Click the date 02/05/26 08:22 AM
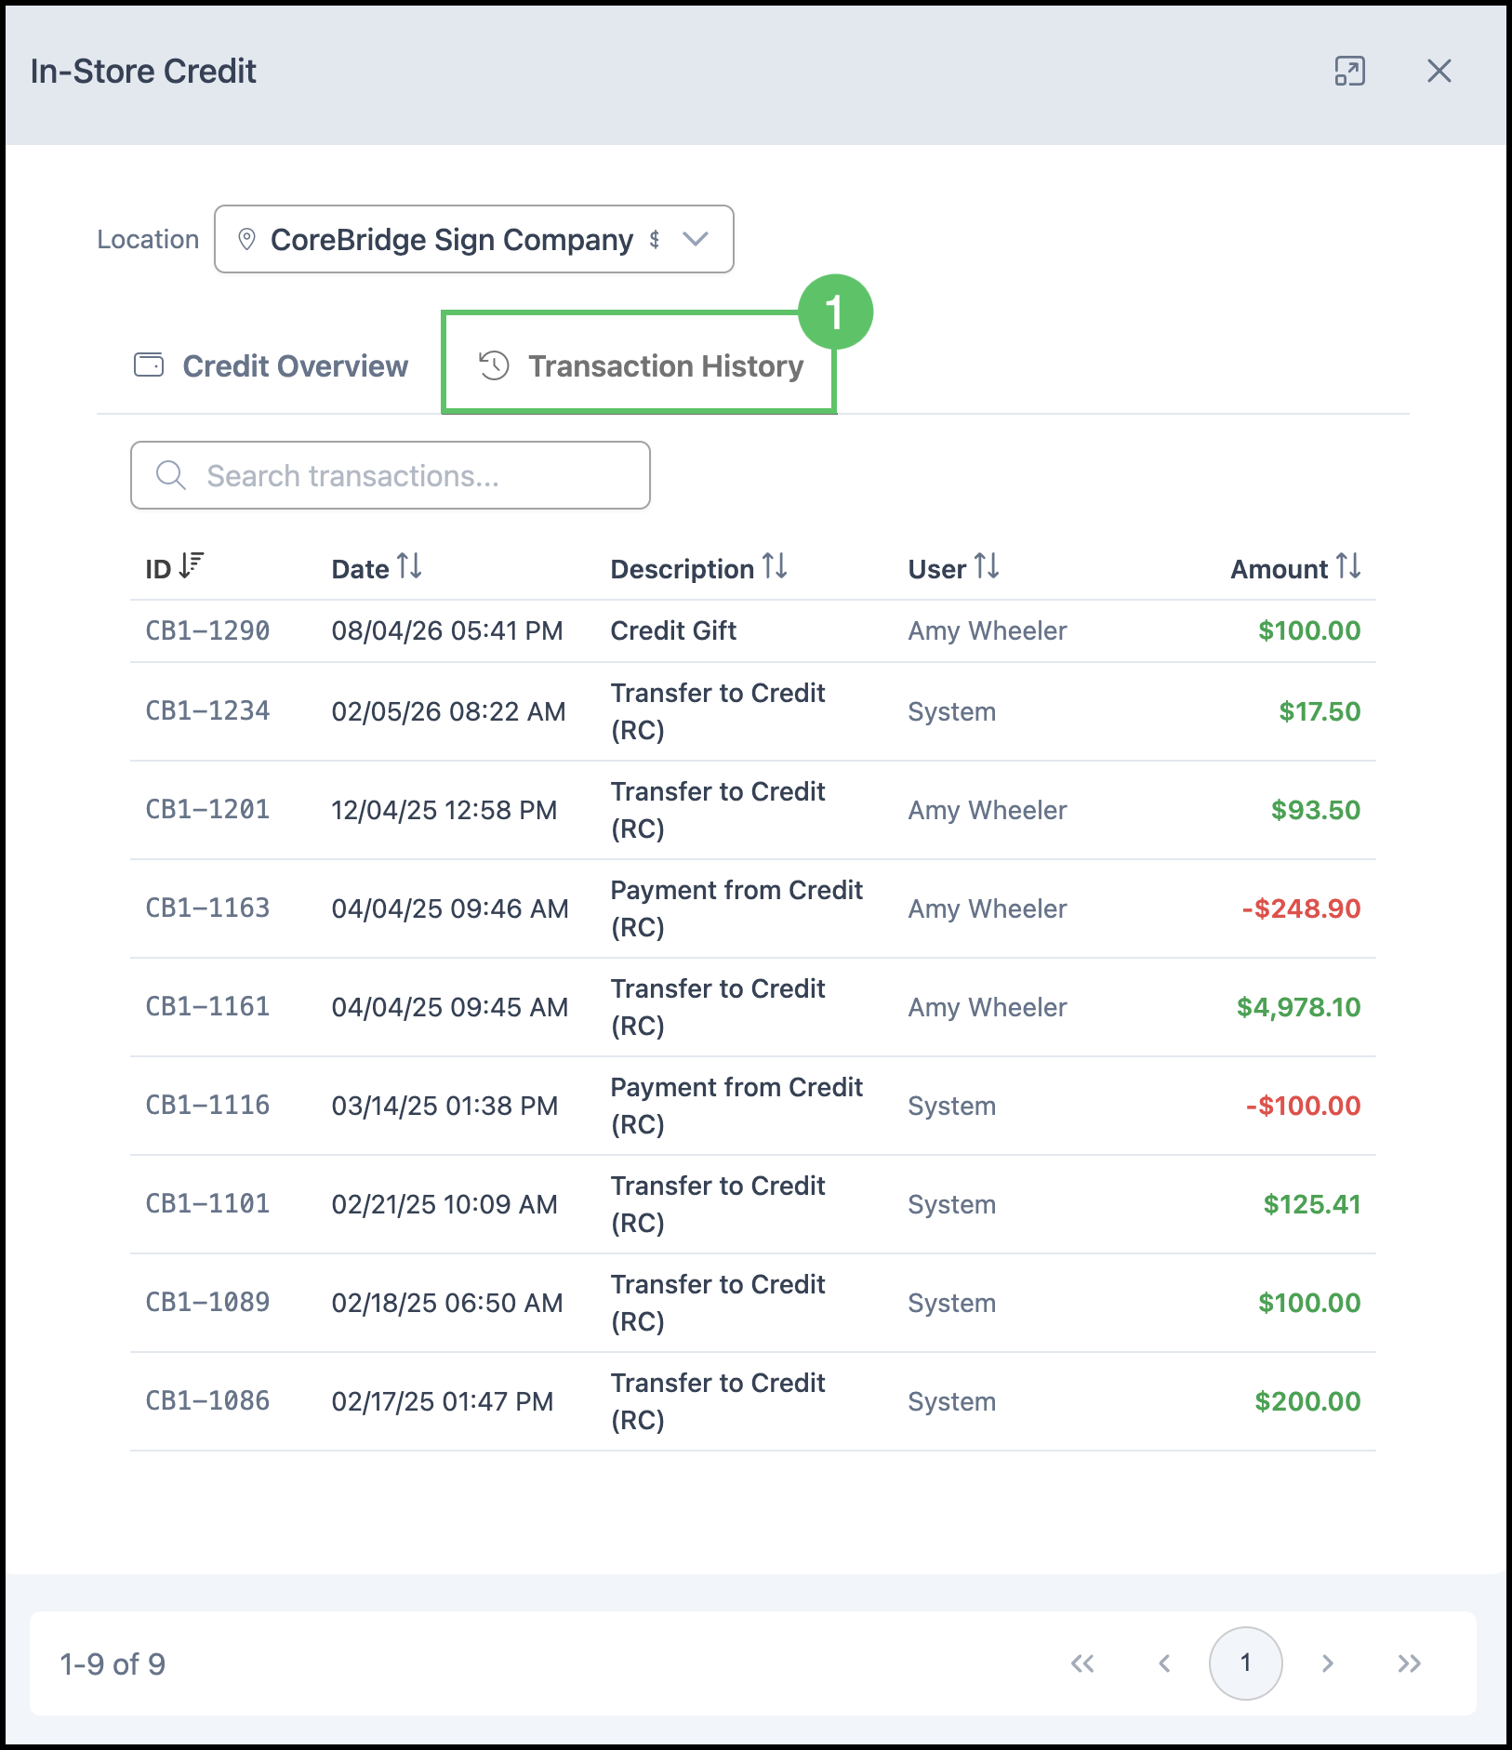The height and width of the screenshot is (1750, 1512). point(448,711)
